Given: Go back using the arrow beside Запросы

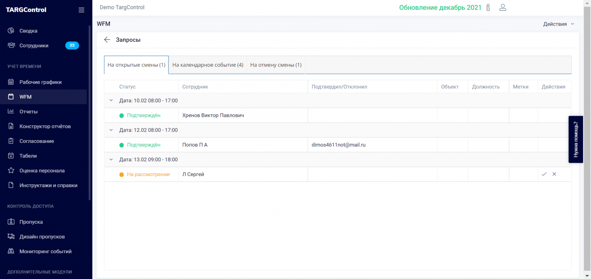Looking at the screenshot, I should pos(107,39).
